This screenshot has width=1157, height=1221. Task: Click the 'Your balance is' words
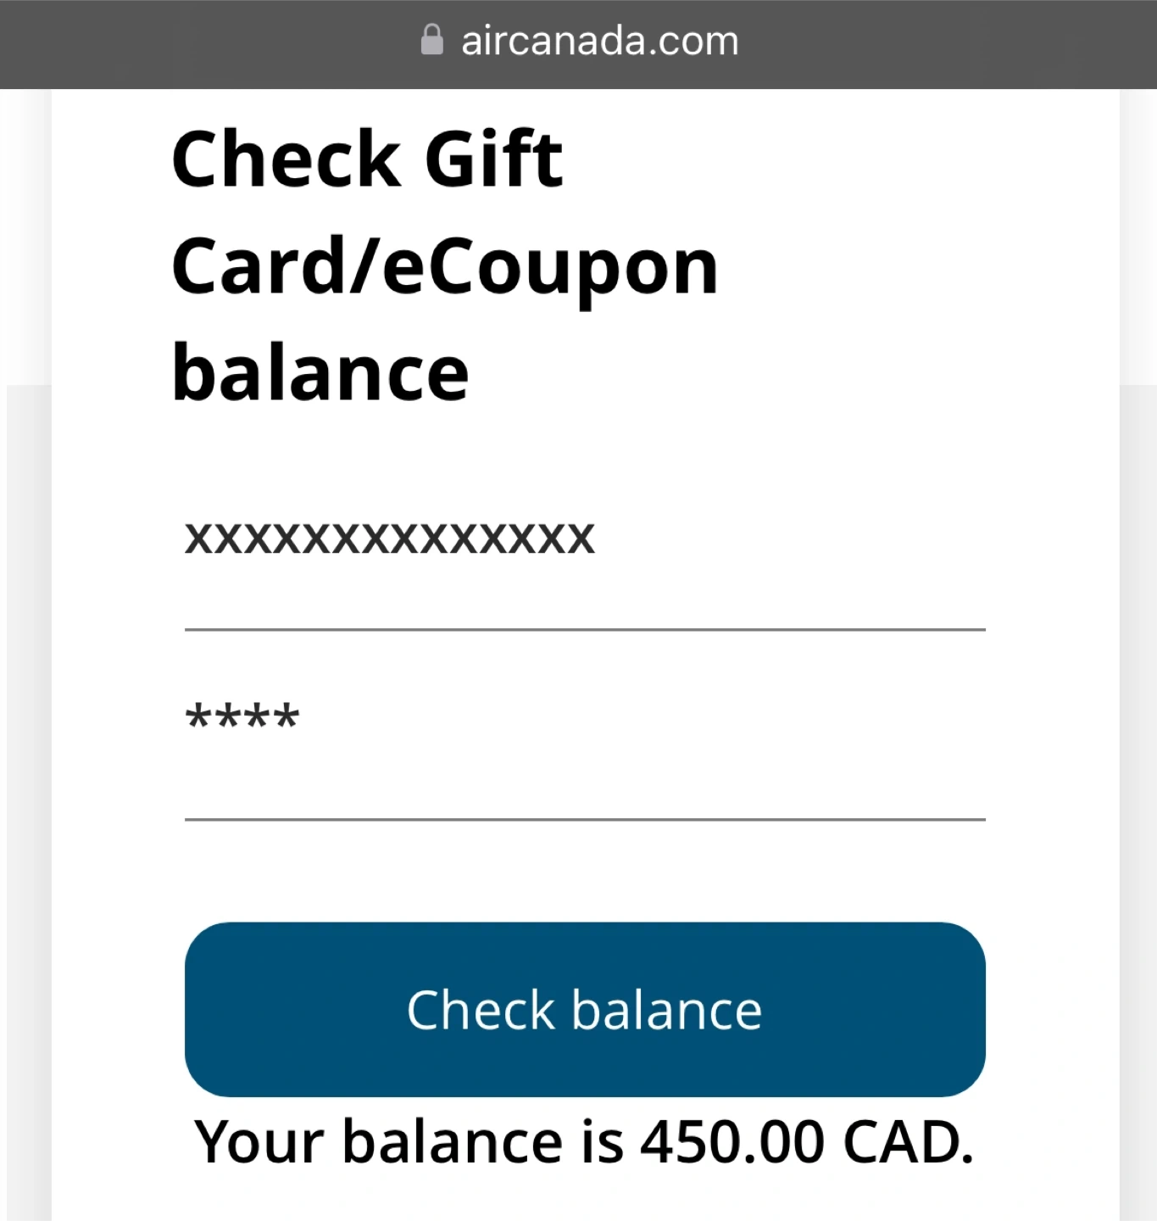pos(407,1141)
